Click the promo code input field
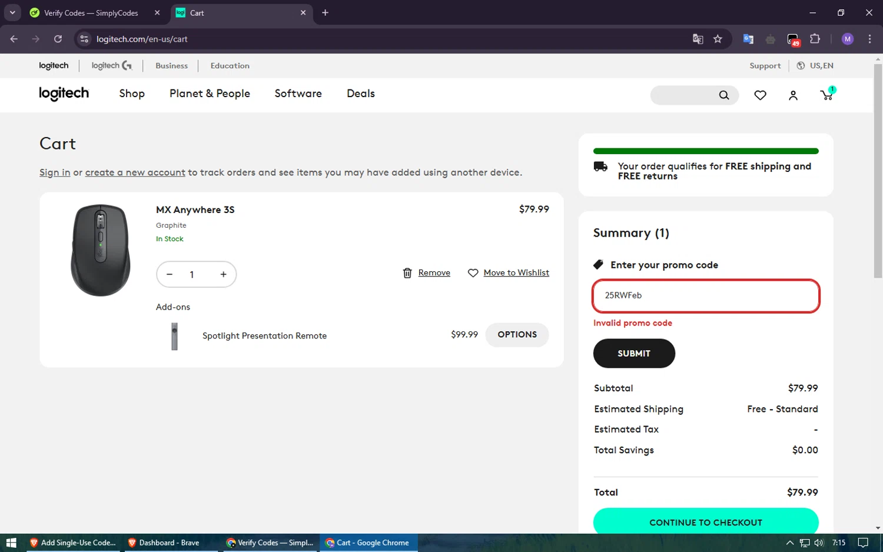This screenshot has width=883, height=552. (x=706, y=296)
